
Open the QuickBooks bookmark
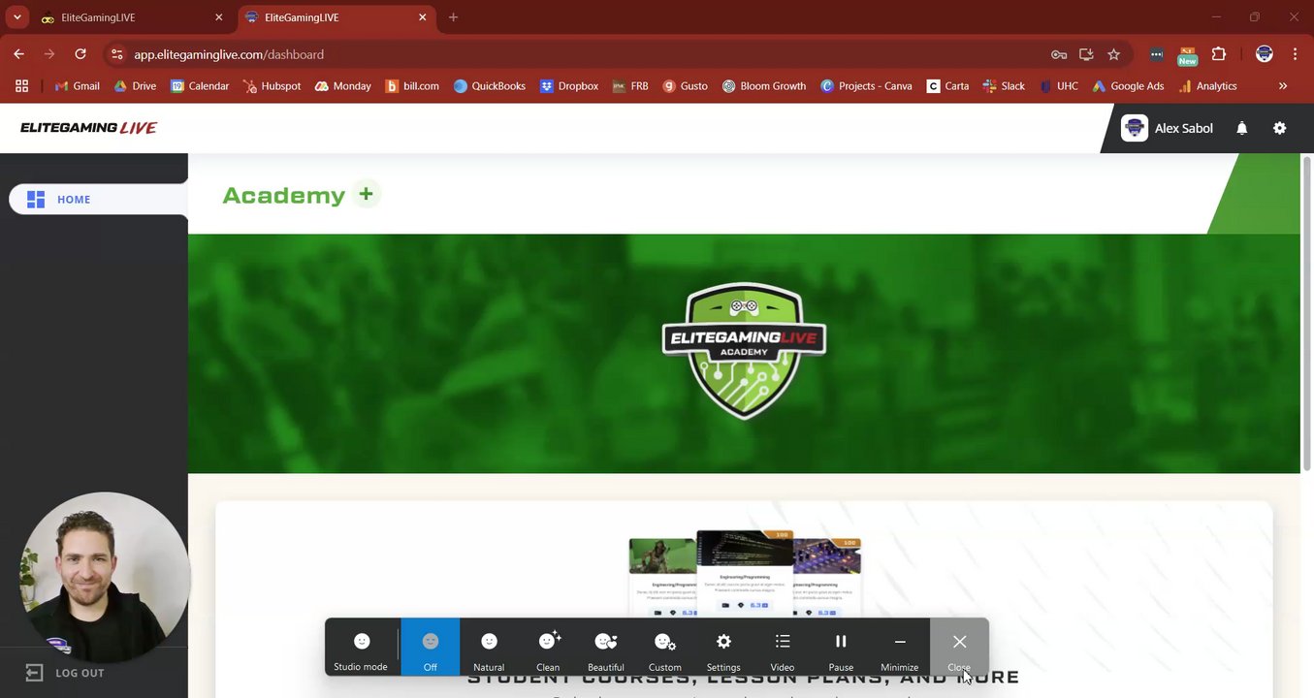click(x=490, y=86)
